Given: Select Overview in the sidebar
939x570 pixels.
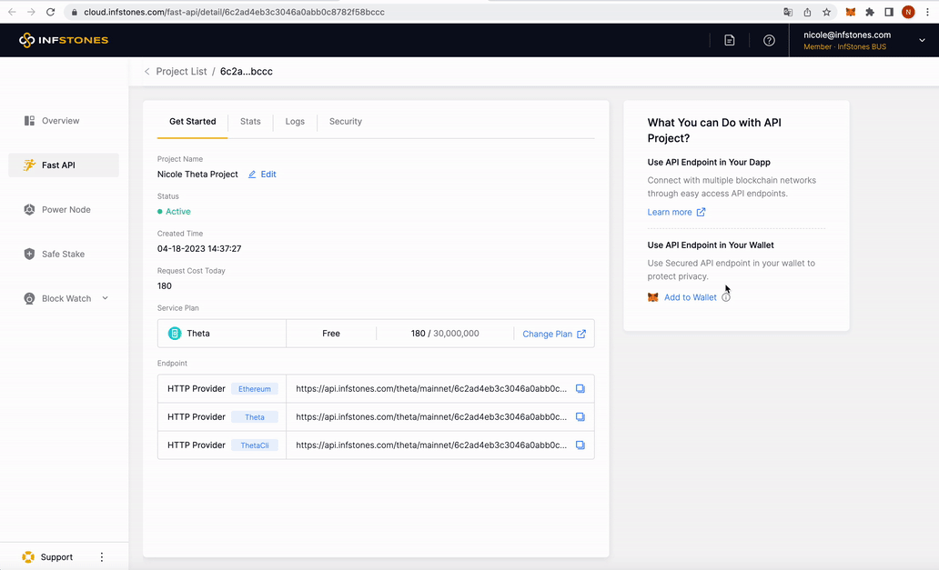Looking at the screenshot, I should [64, 121].
